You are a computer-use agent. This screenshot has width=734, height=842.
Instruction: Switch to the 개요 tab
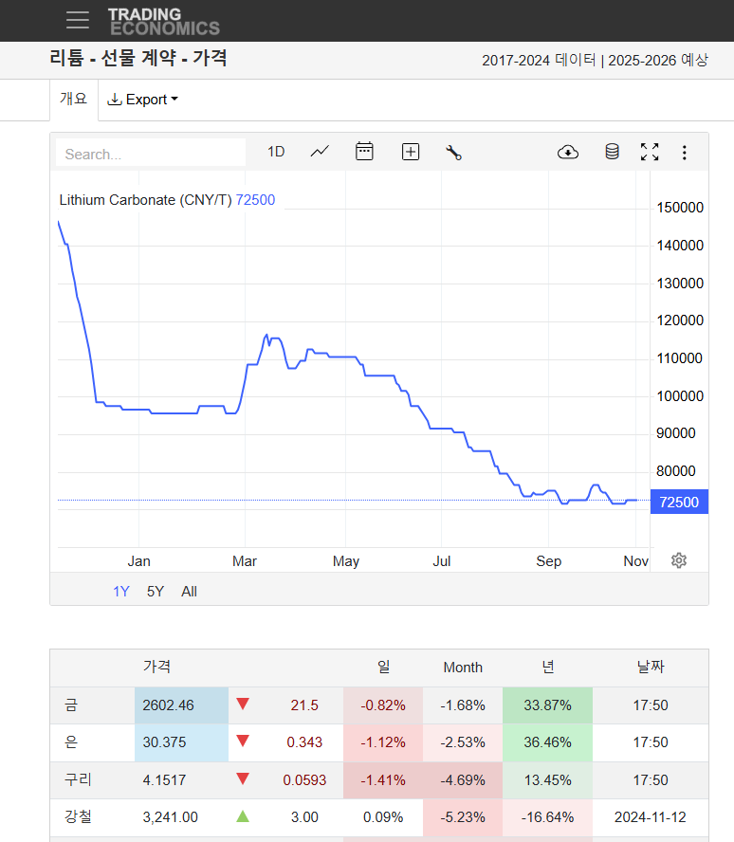[74, 99]
